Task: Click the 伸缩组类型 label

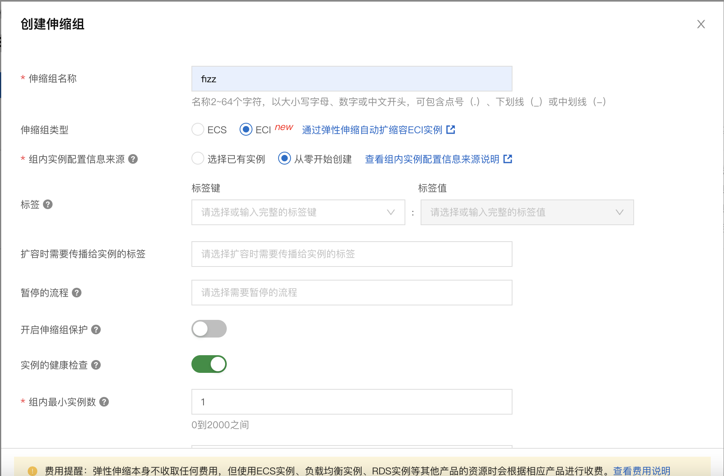Action: (x=45, y=130)
